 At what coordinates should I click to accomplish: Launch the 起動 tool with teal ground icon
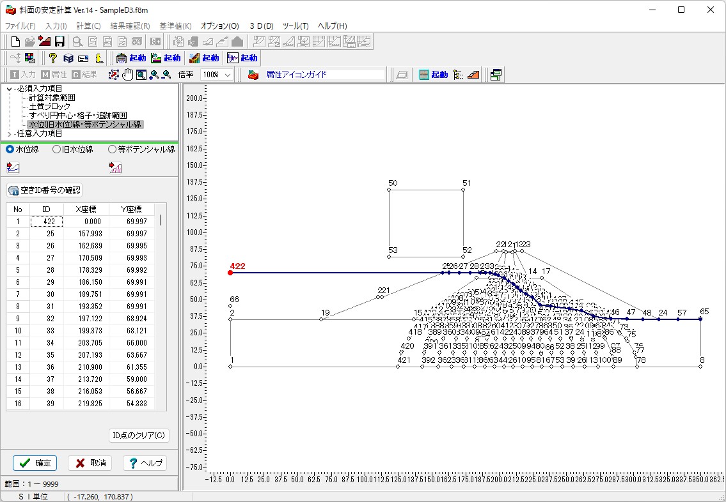433,75
